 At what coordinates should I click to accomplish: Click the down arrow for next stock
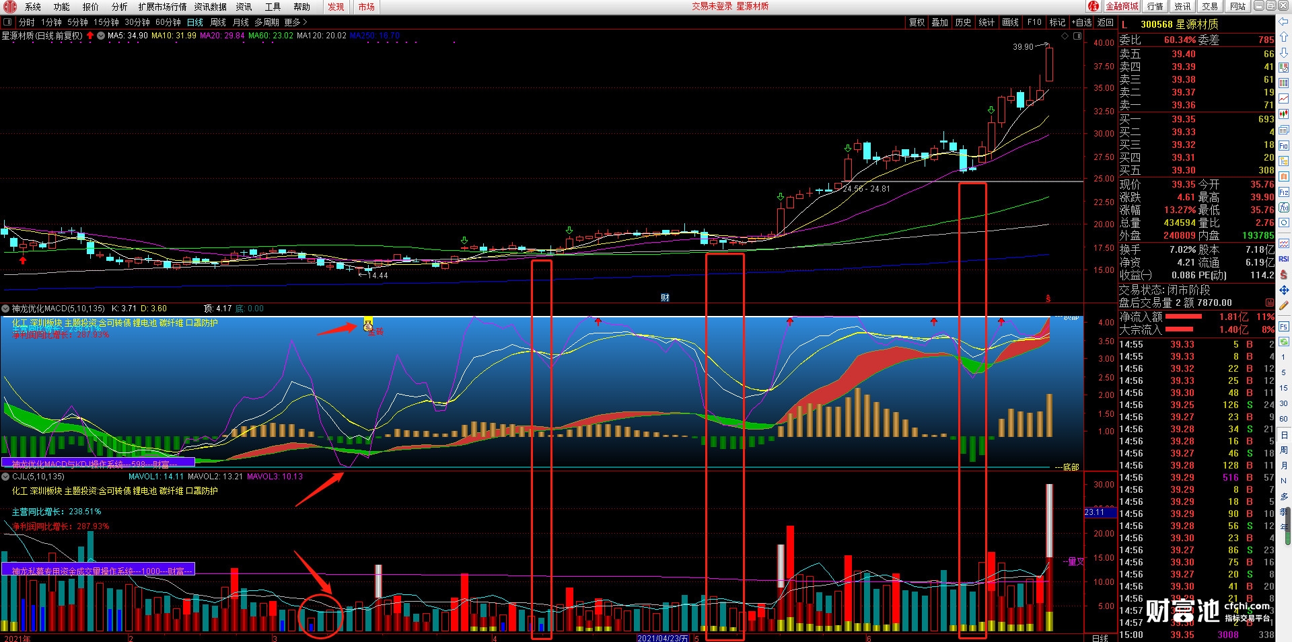click(x=1284, y=52)
